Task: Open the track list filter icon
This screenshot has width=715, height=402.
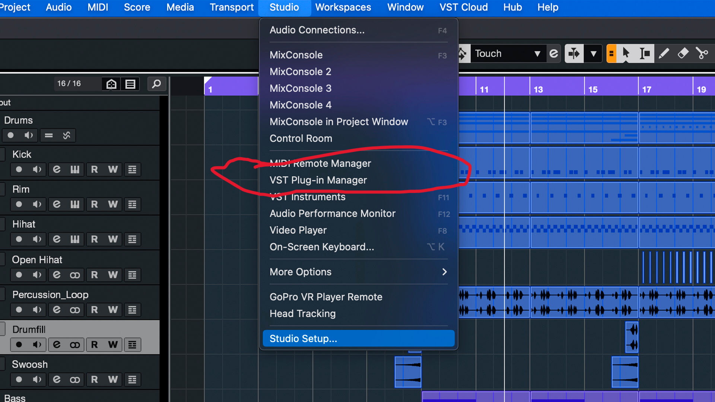Action: [130, 84]
